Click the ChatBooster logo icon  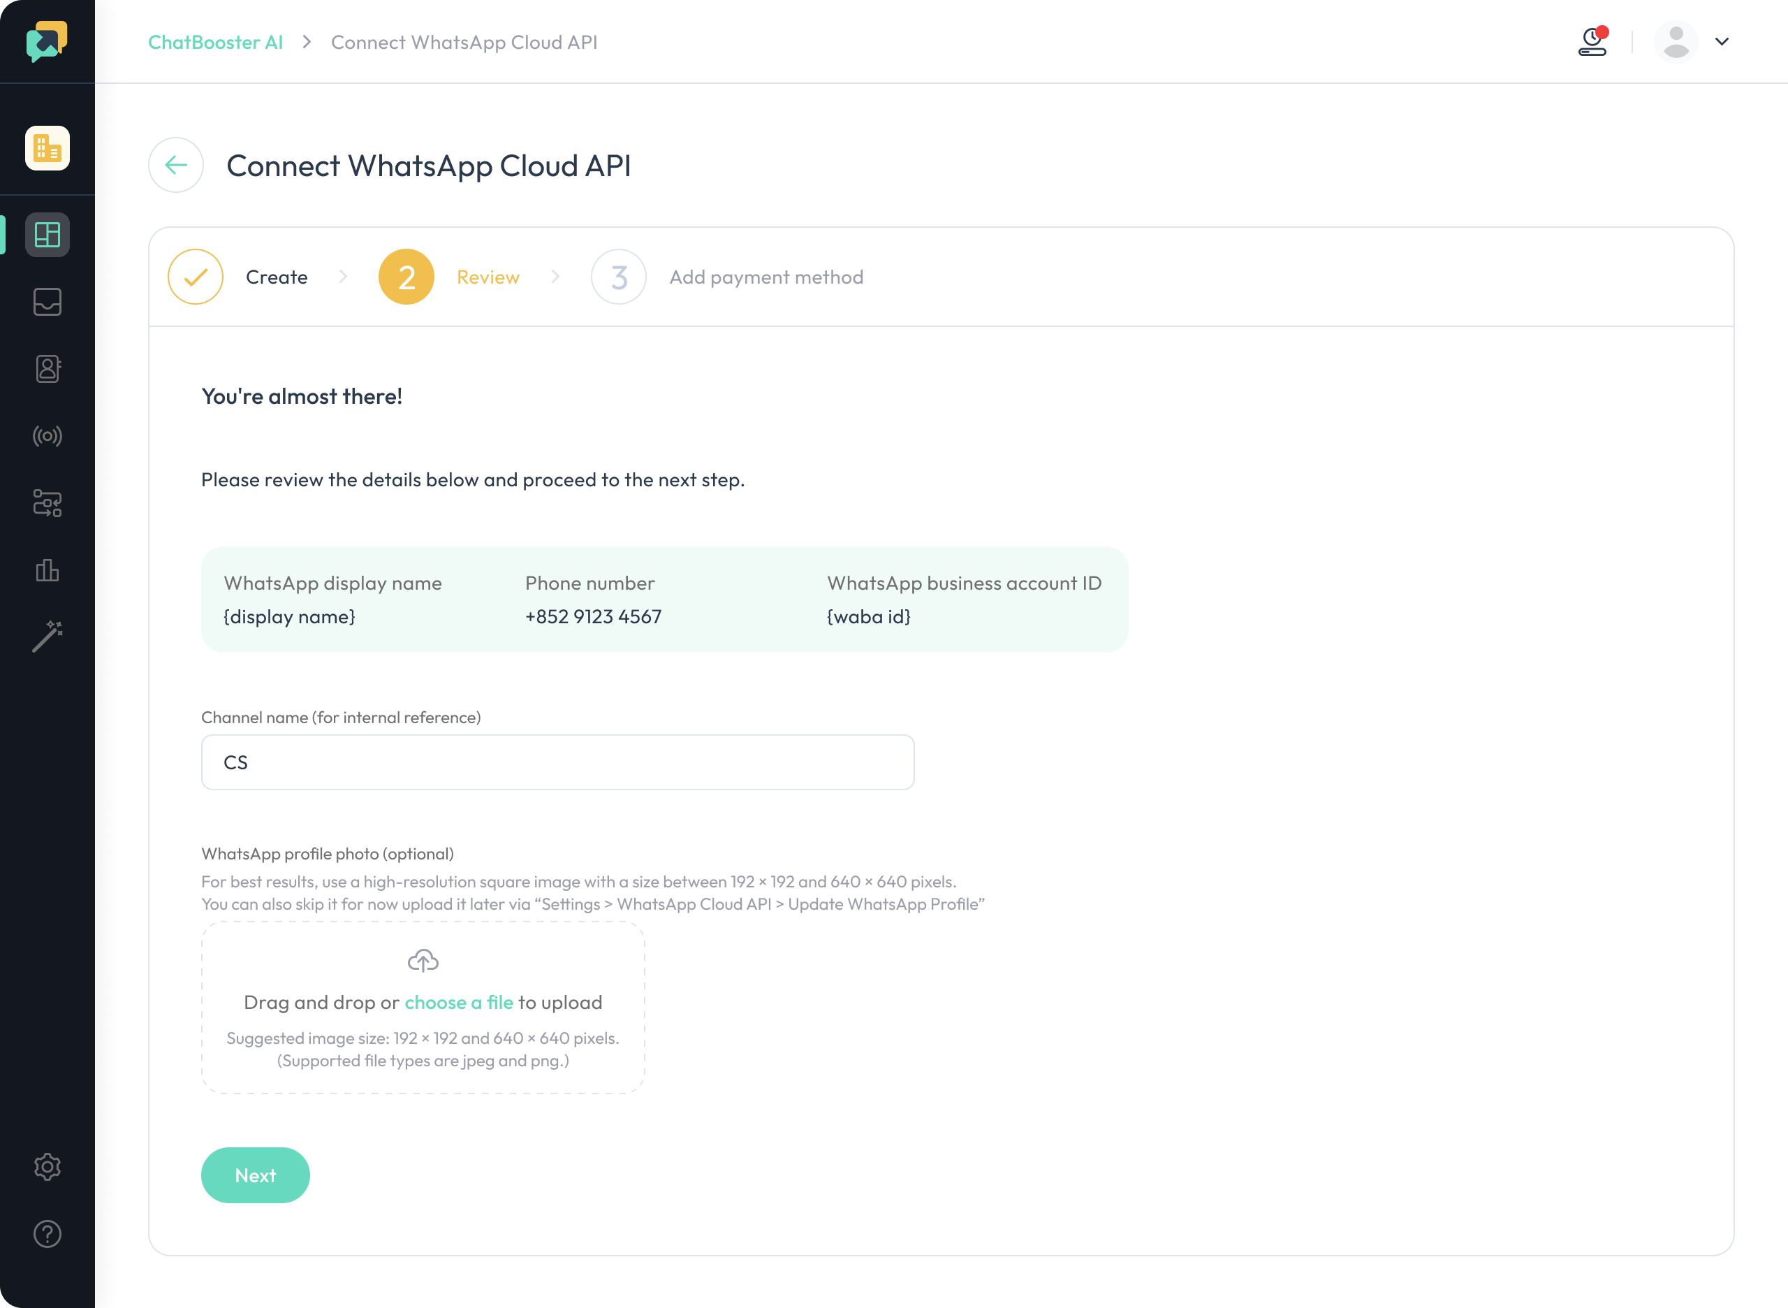47,41
